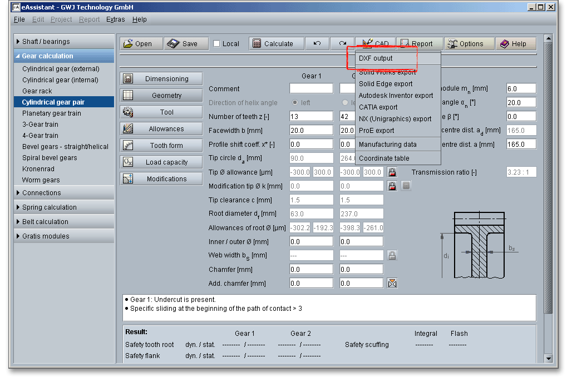Enable the Local checkbox
The width and height of the screenshot is (567, 377).
217,44
